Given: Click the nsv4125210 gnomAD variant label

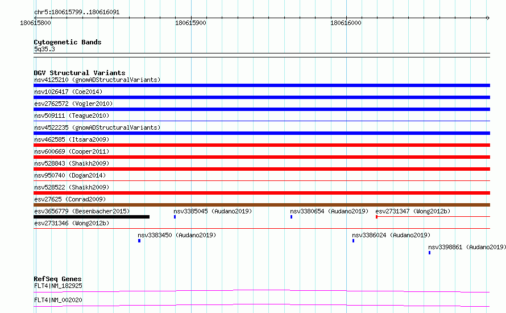Looking at the screenshot, I should click(x=97, y=80).
